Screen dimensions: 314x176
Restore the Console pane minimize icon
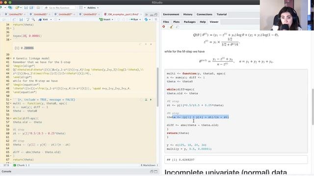click(x=152, y=172)
